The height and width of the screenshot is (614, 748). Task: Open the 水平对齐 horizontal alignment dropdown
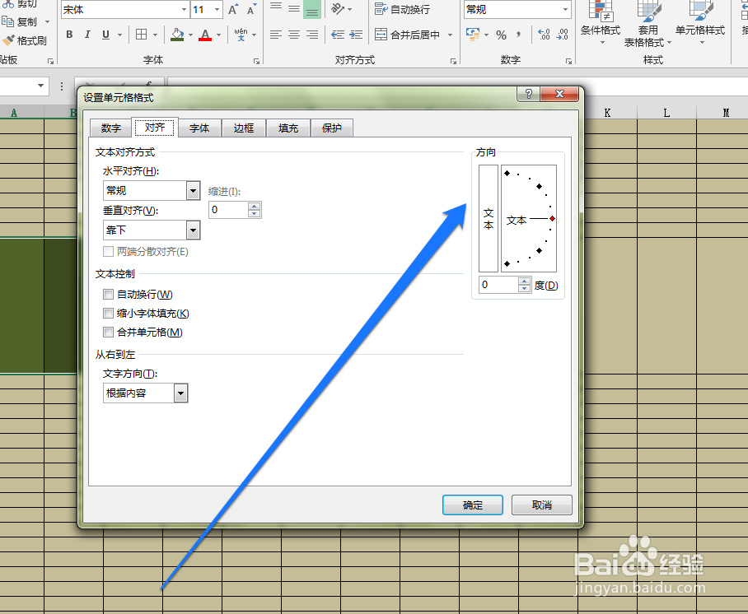192,190
